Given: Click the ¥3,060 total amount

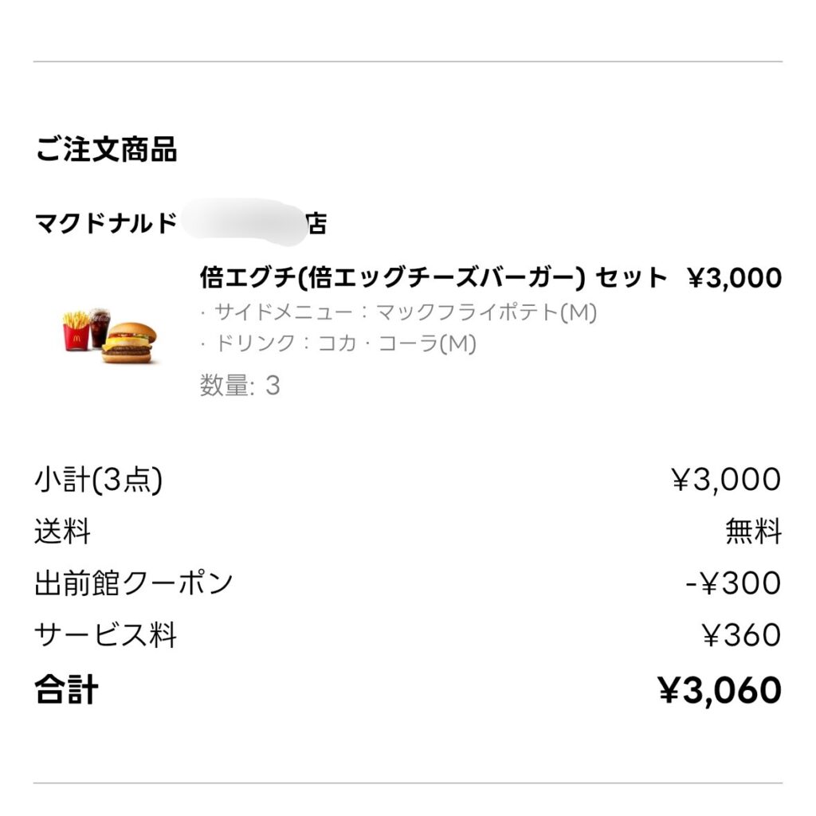Looking at the screenshot, I should 720,690.
